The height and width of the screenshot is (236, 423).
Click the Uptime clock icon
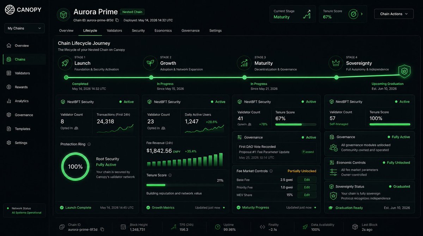(218, 227)
